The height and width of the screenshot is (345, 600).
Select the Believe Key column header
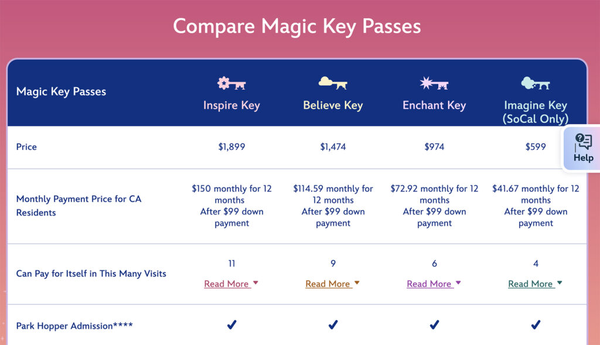[x=333, y=106]
